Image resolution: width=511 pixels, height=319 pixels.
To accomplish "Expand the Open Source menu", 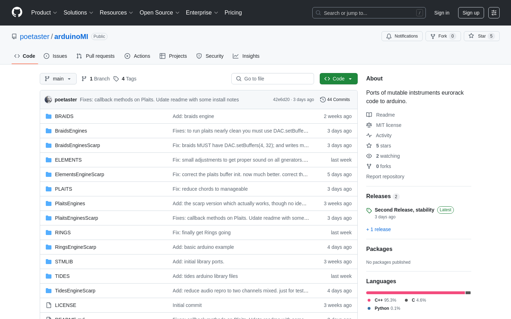I will click(160, 13).
